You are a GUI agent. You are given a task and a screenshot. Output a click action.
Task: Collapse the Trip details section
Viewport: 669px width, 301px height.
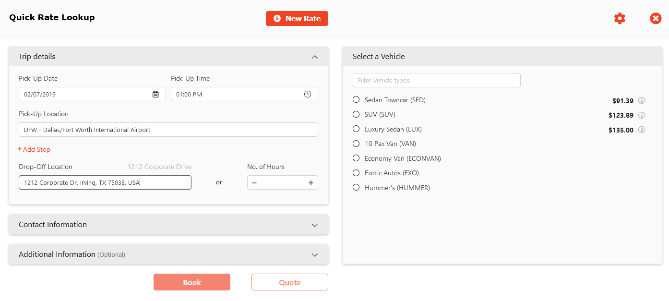pyautogui.click(x=315, y=57)
